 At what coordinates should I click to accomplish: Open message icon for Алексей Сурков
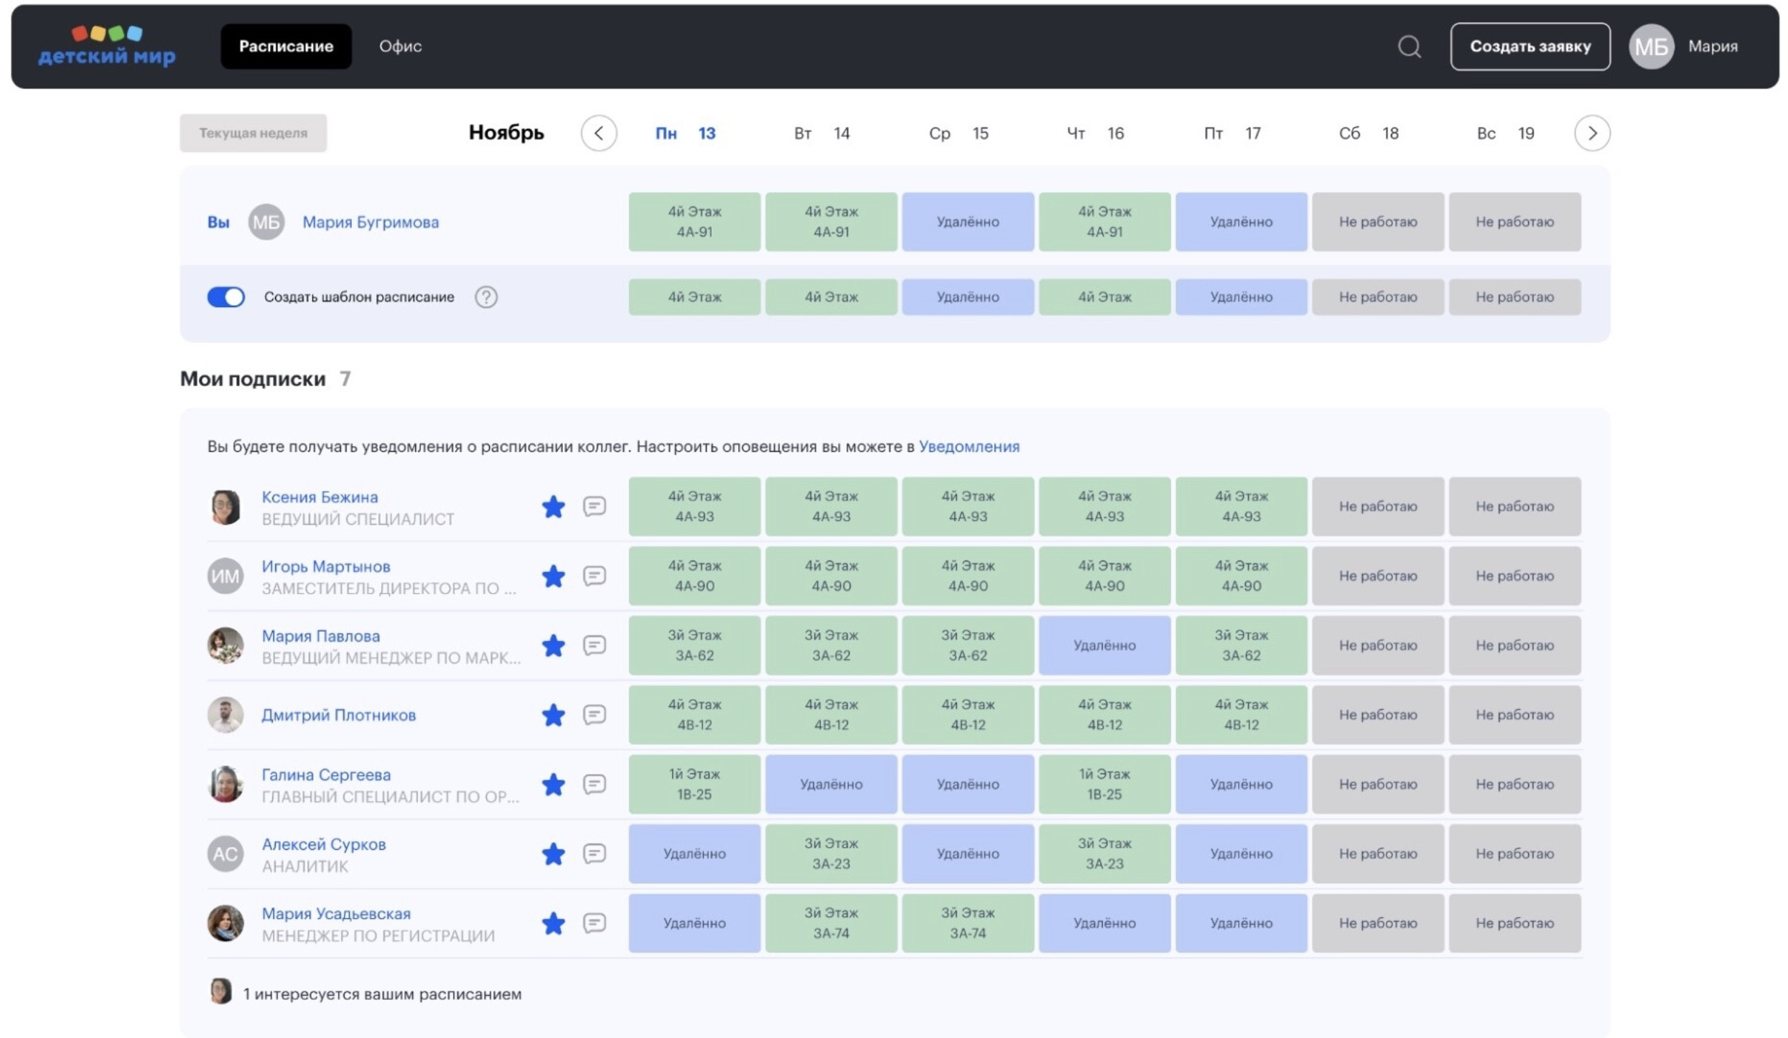594,854
